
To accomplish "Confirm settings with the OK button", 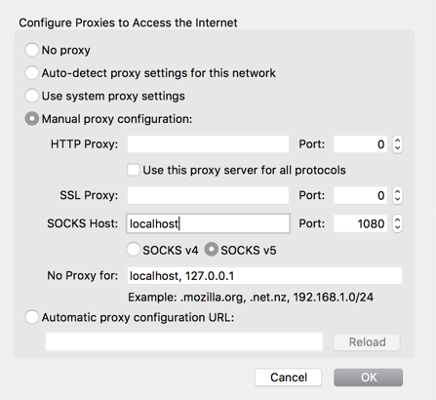I will coord(369,378).
